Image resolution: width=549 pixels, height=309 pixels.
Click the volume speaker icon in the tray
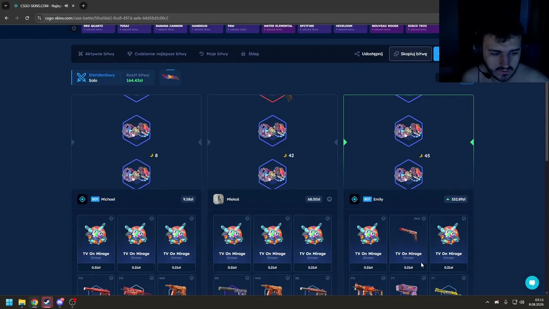[x=522, y=302]
